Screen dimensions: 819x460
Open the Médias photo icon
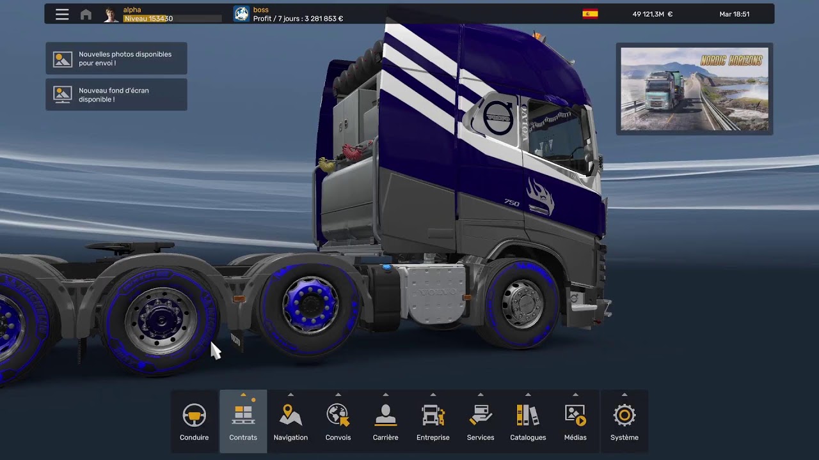[x=575, y=415]
